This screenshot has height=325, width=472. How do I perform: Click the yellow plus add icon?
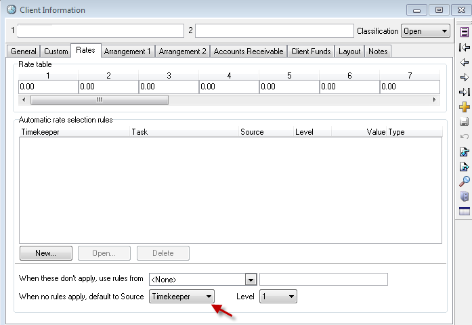465,107
